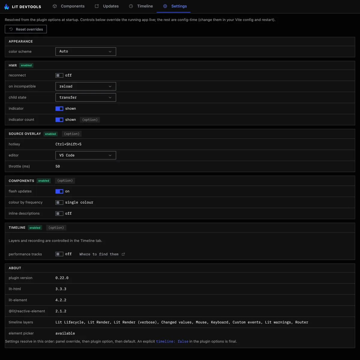
Task: Click the undo arrow icon in Reset overrides
Action: tap(11, 29)
